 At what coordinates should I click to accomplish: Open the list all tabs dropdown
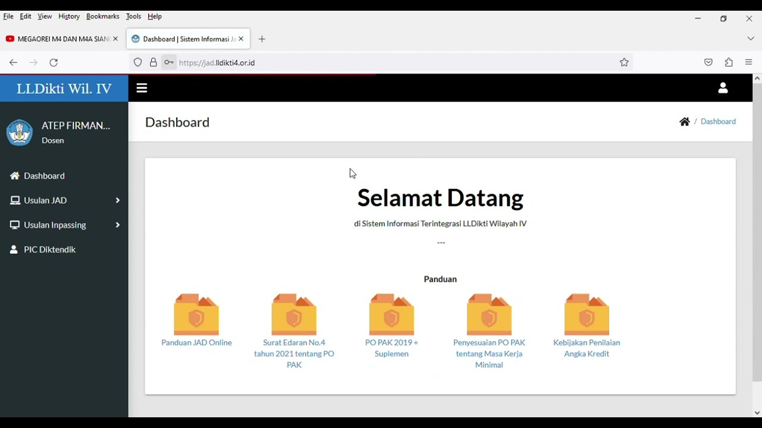(750, 39)
